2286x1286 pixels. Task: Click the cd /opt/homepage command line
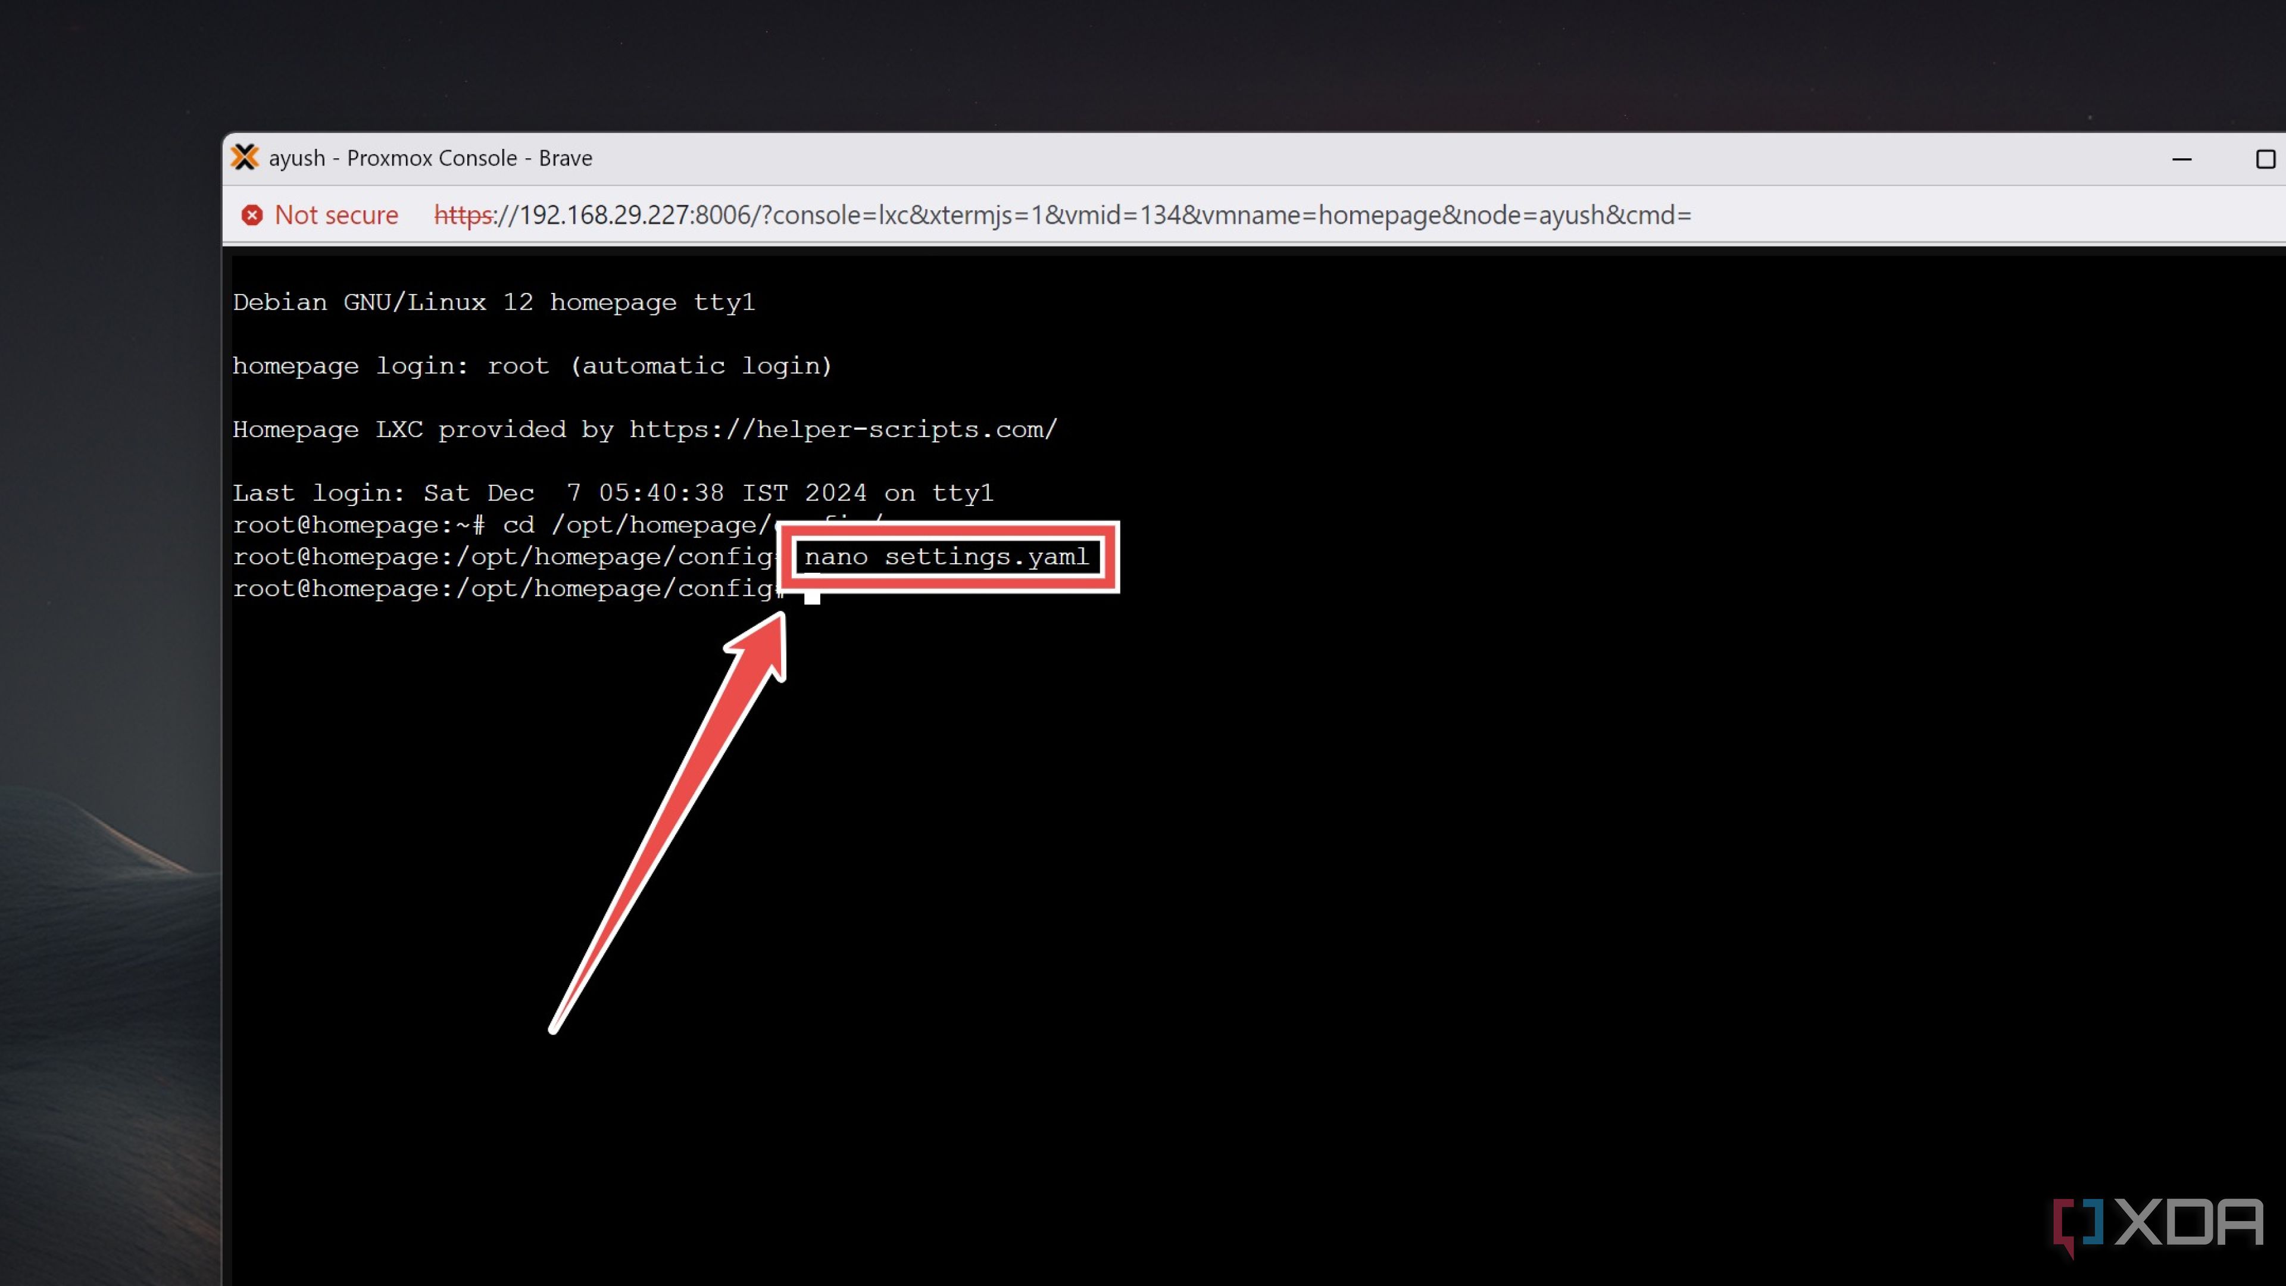pyautogui.click(x=635, y=525)
